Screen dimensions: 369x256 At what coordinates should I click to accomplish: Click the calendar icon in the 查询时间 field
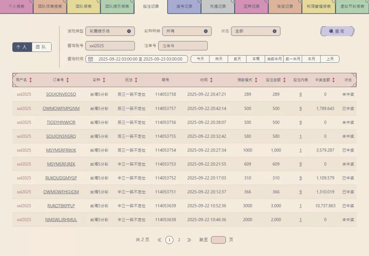click(x=91, y=59)
